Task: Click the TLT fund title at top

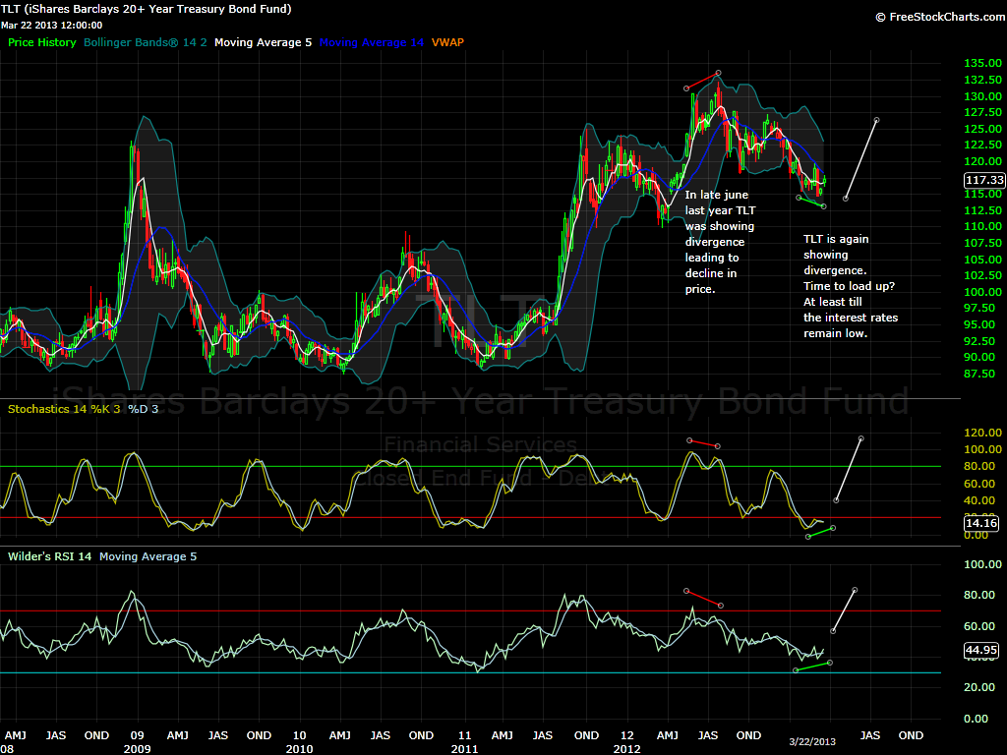Action: pos(147,9)
